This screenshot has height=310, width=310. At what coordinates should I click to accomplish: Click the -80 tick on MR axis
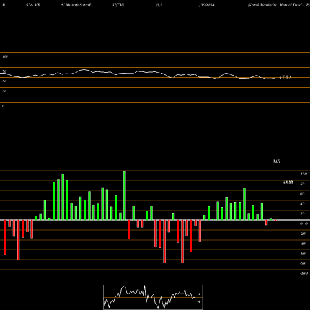[x=303, y=263]
